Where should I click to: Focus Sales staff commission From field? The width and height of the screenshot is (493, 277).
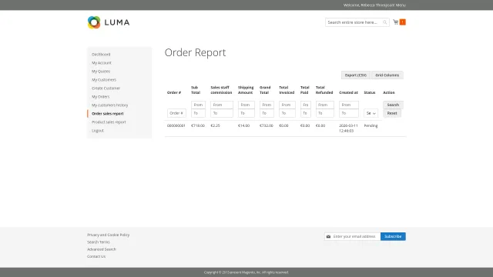222,105
